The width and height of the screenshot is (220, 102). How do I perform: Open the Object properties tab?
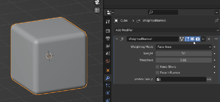[108, 70]
